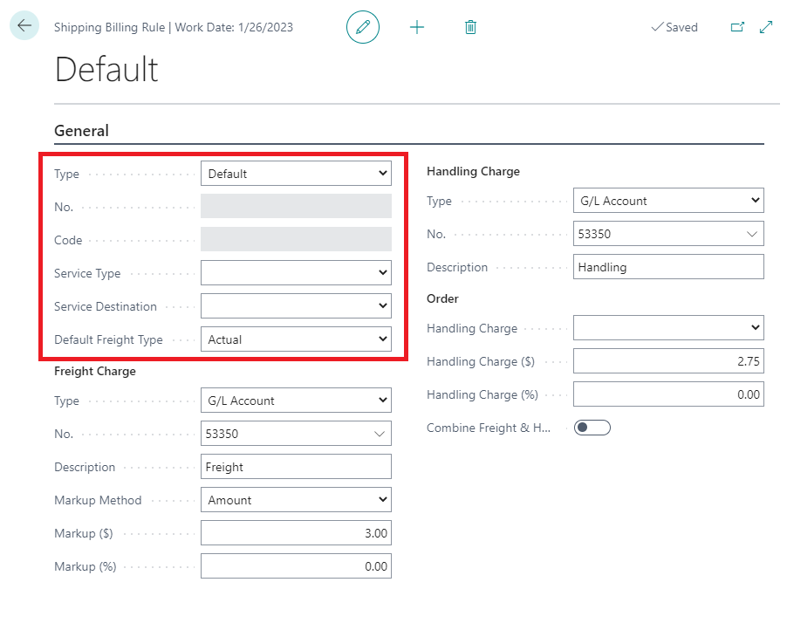Image resolution: width=787 pixels, height=637 pixels.
Task: Click the plus icon to add new
Action: 417,27
